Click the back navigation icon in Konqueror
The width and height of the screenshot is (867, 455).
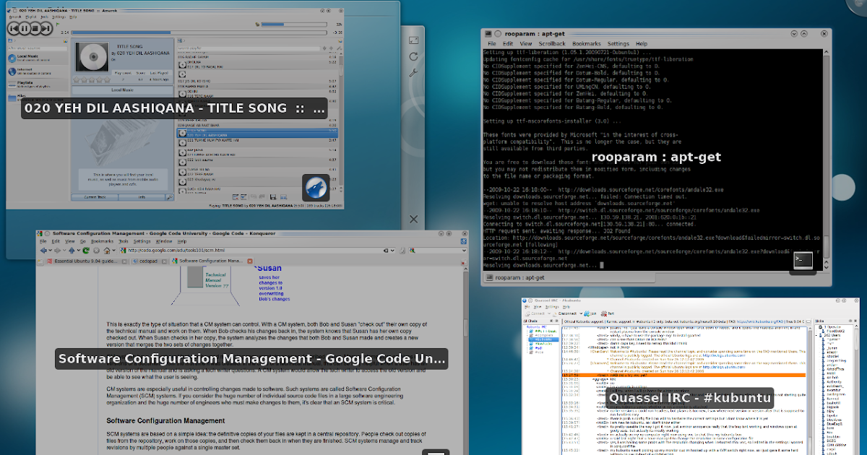coord(43,251)
